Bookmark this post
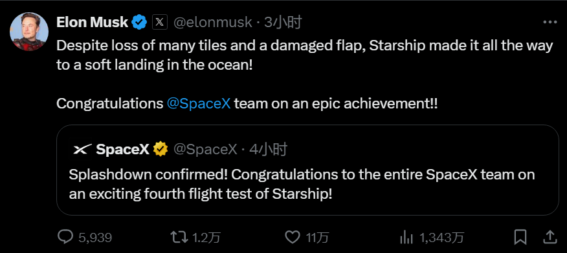The height and width of the screenshot is (253, 567). 520,237
